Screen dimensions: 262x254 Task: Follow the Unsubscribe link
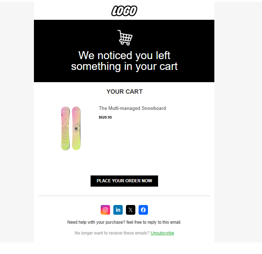[x=162, y=233]
